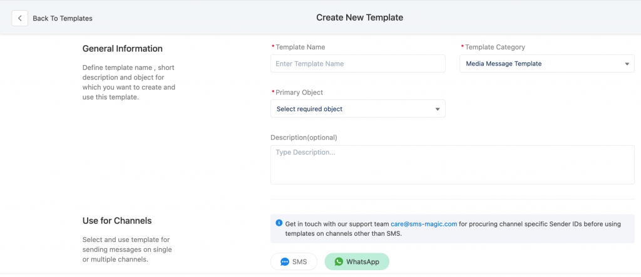Toggle the SMS channel label text

click(299, 262)
